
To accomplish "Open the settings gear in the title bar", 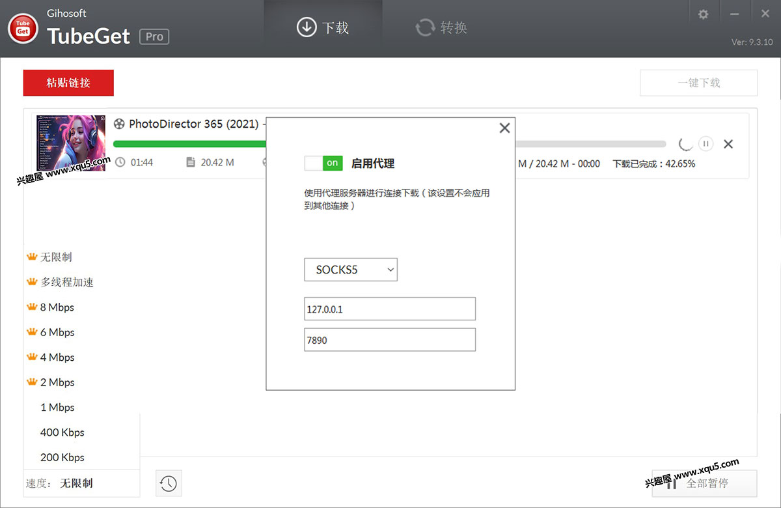I will 703,14.
